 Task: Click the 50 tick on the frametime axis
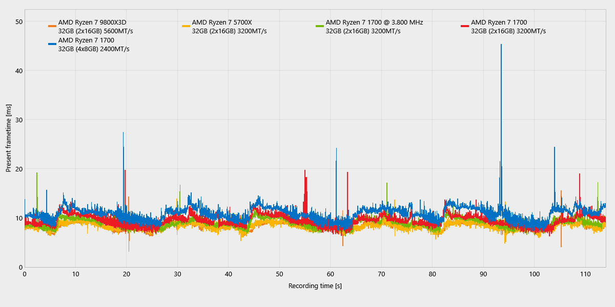point(19,21)
